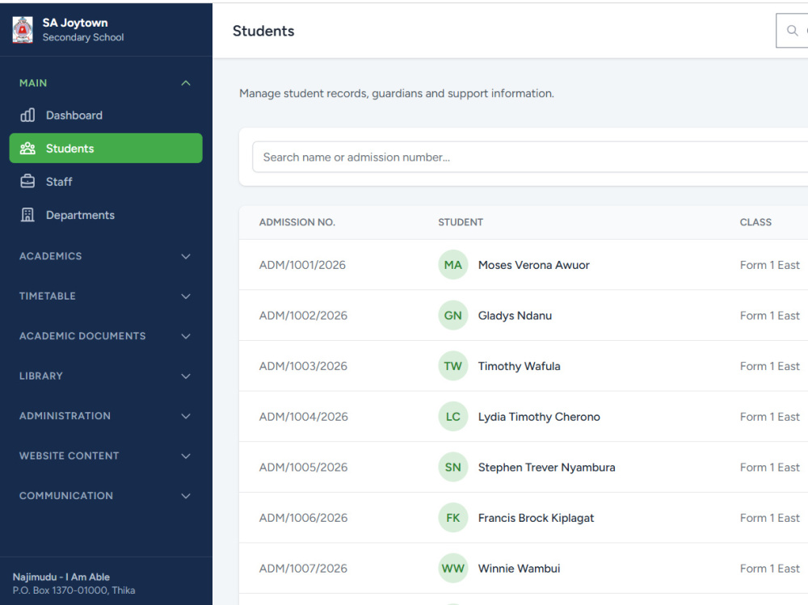Screen dimensions: 808x605
Task: Click the Students page title
Action: click(263, 31)
